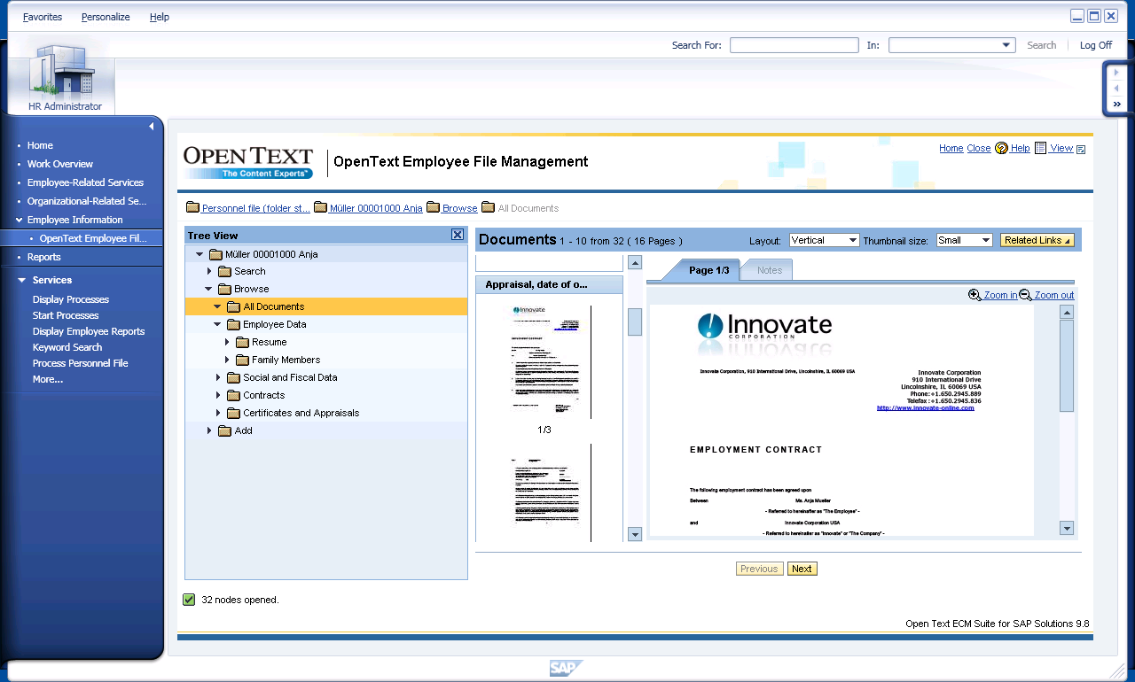Open the Search In dropdown
1135x682 pixels.
[x=951, y=45]
